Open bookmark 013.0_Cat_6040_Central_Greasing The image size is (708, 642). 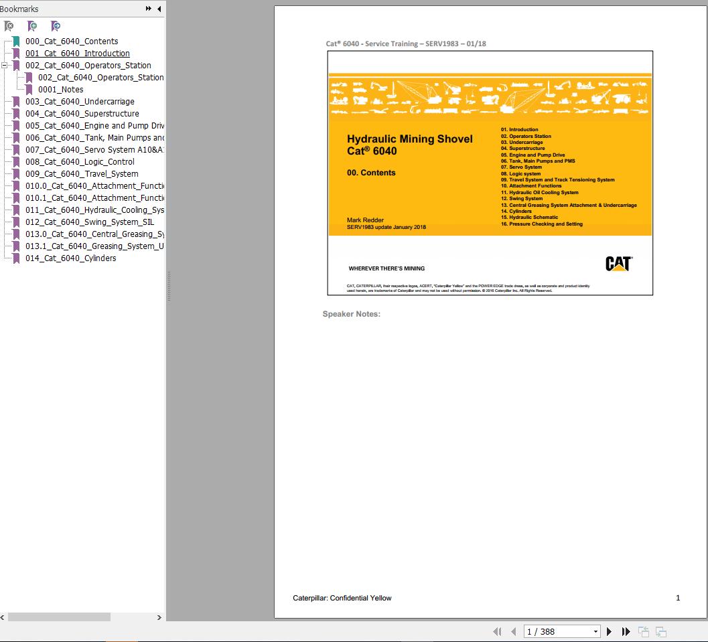point(95,234)
